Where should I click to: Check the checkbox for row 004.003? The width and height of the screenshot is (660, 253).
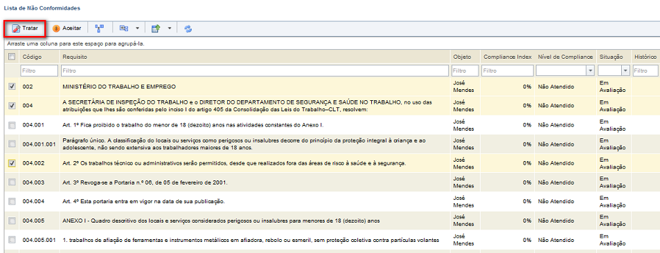click(x=12, y=182)
